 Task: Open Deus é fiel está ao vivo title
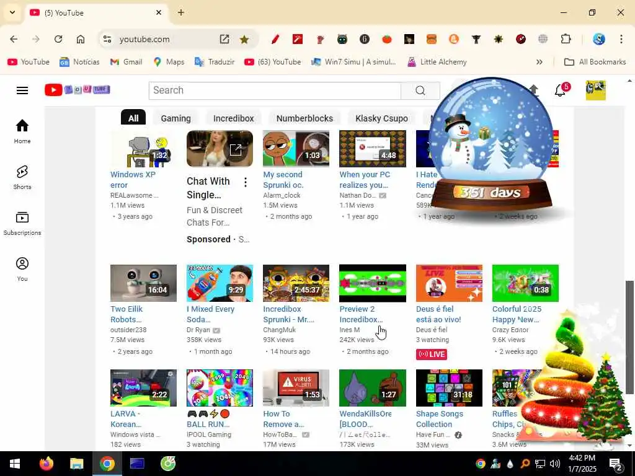click(438, 314)
